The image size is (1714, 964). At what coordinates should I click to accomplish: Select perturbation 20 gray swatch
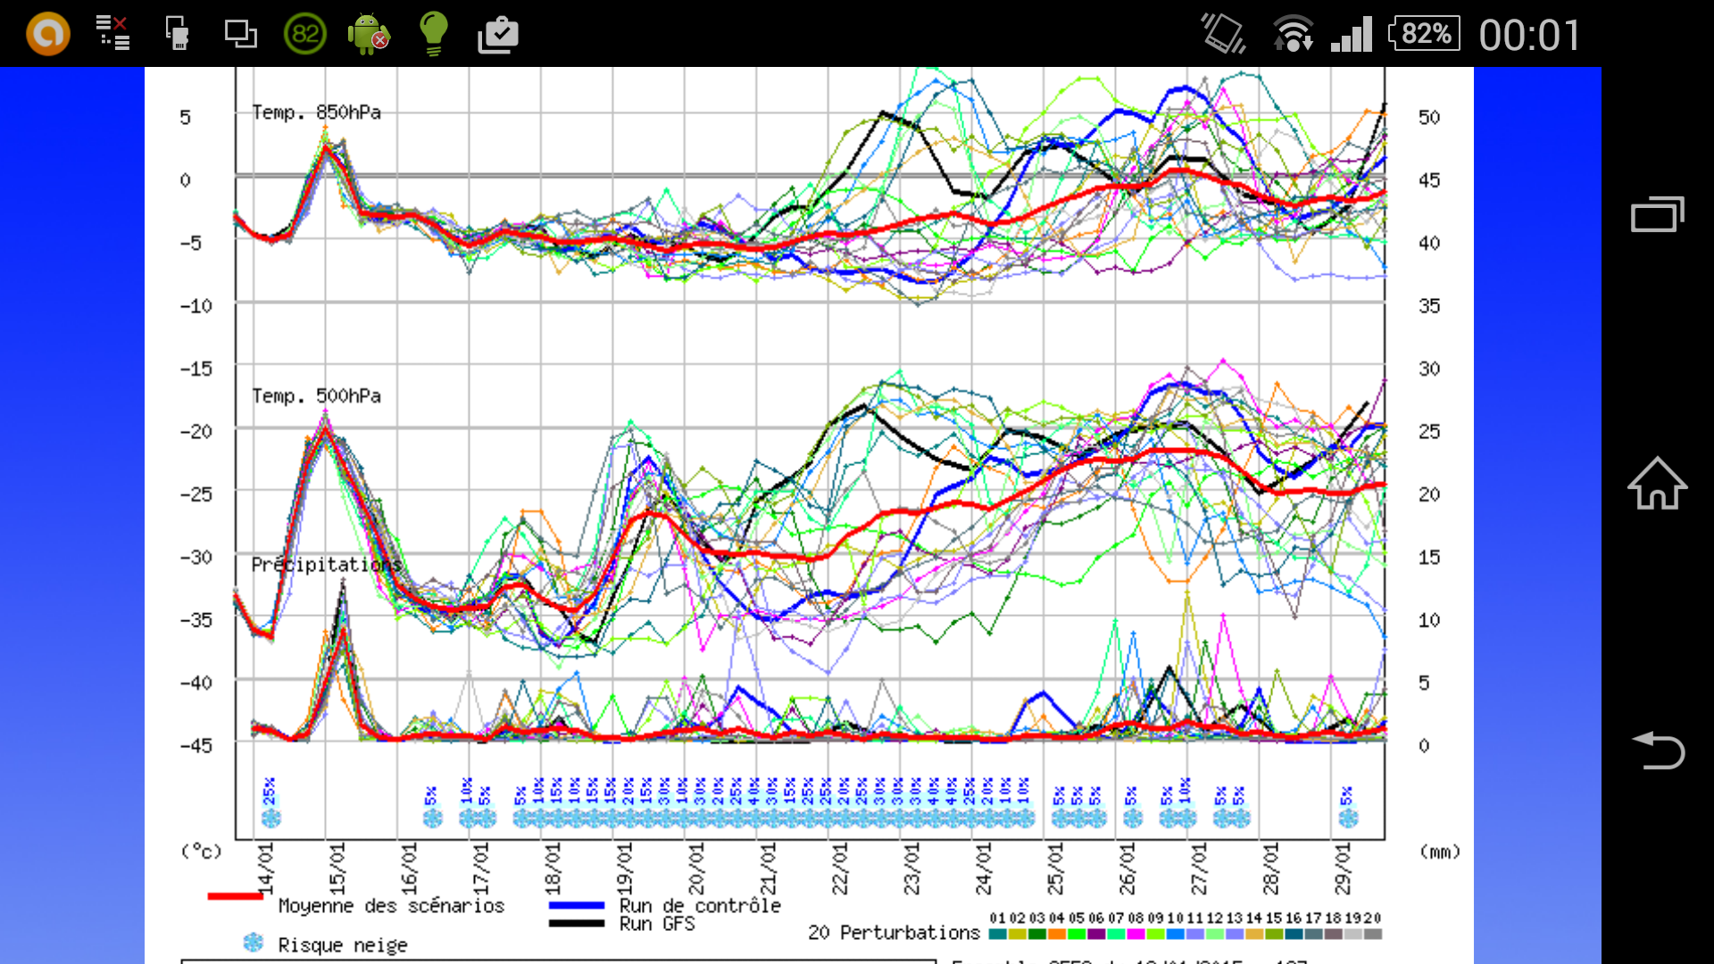point(1373,934)
